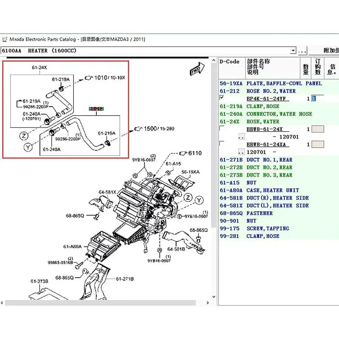This screenshot has height=339, width=339.
Task: Click the D-Code column header
Action: click(x=232, y=68)
